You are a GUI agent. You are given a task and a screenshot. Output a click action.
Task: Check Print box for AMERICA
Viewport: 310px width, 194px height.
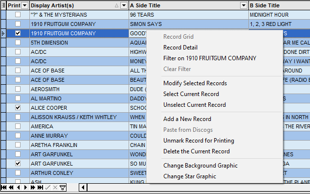[x=18, y=126]
